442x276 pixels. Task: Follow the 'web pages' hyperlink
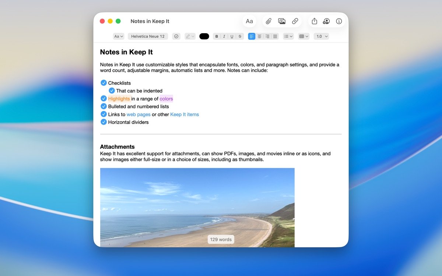click(x=138, y=114)
